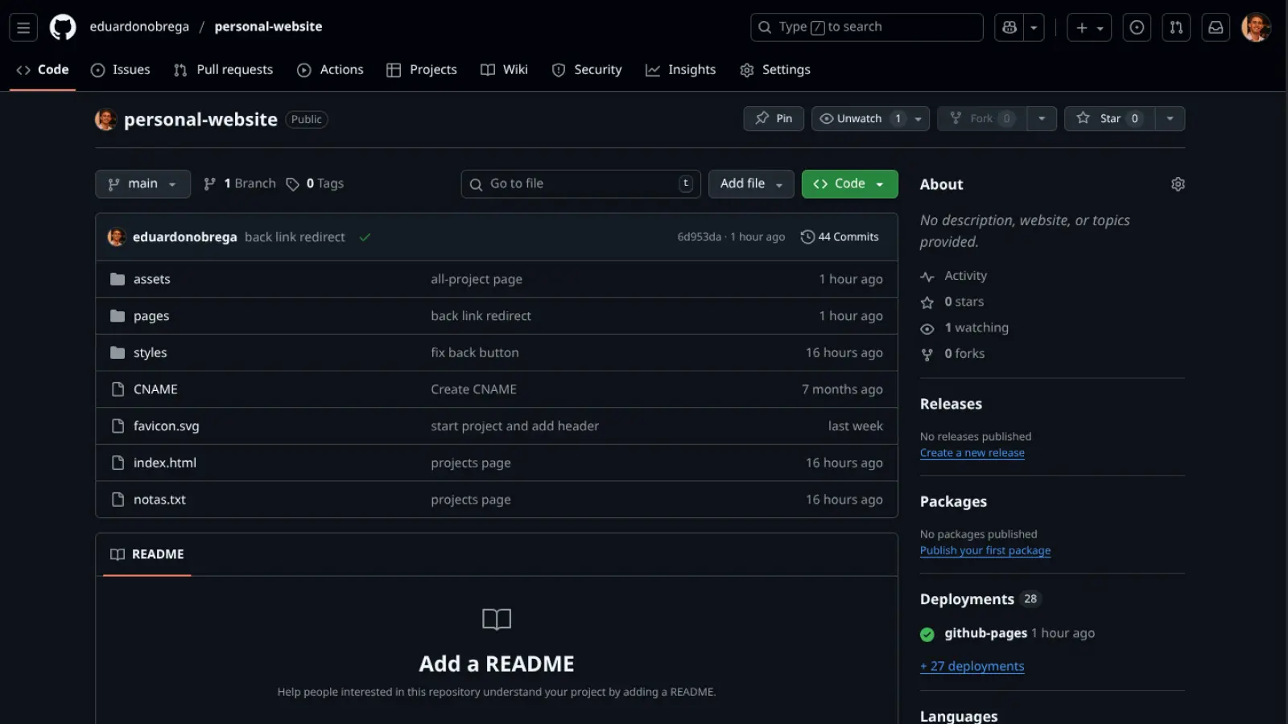Open the 'all-project page' commit message
Image resolution: width=1288 pixels, height=724 pixels.
pyautogui.click(x=477, y=280)
